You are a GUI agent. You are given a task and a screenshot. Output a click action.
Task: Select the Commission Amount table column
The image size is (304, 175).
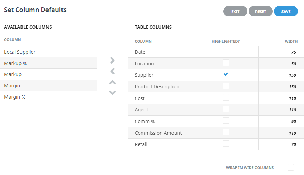(158, 133)
